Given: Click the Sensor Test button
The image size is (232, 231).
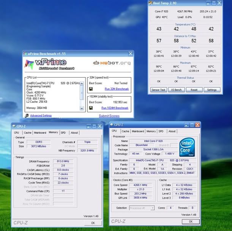Looking at the screenshot, I should coord(158,90).
